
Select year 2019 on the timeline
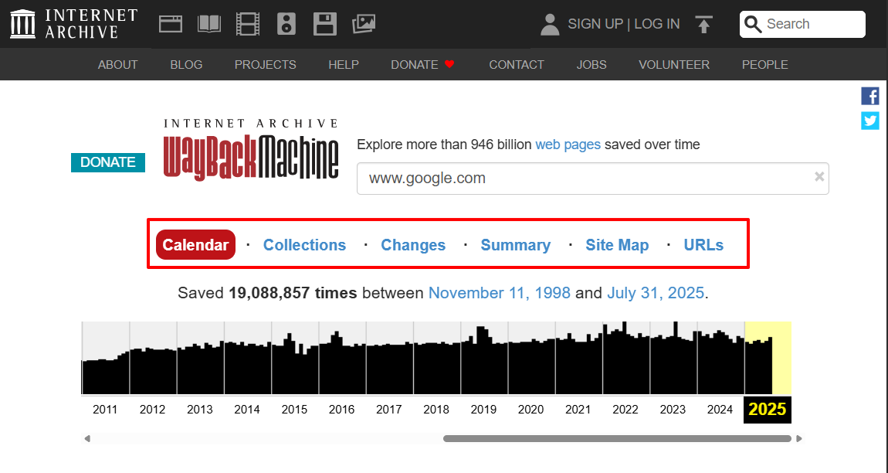[x=483, y=410]
